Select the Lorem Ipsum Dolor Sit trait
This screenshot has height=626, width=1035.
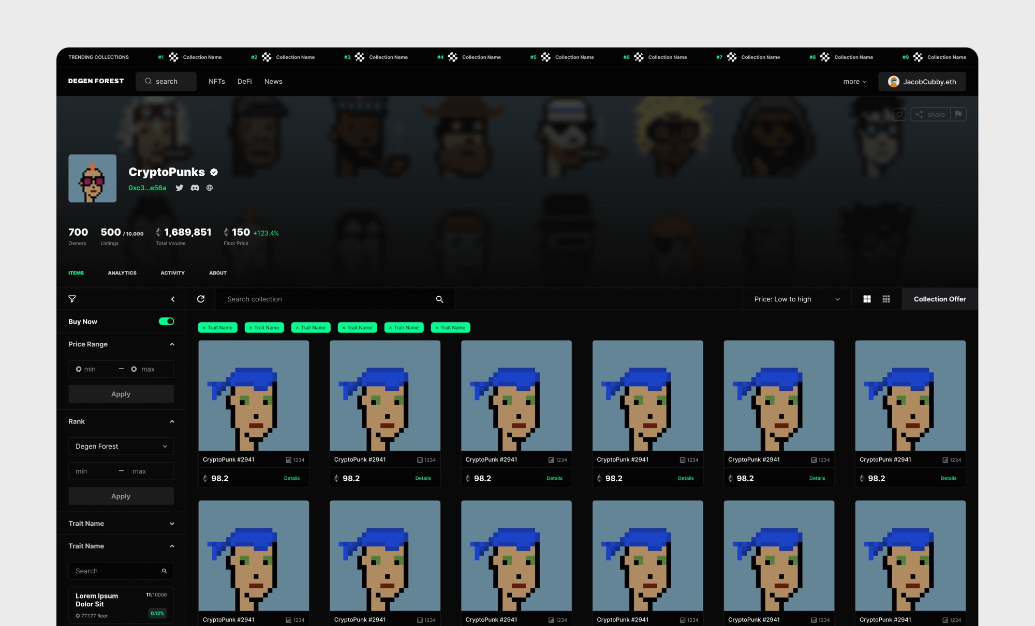[x=121, y=605]
